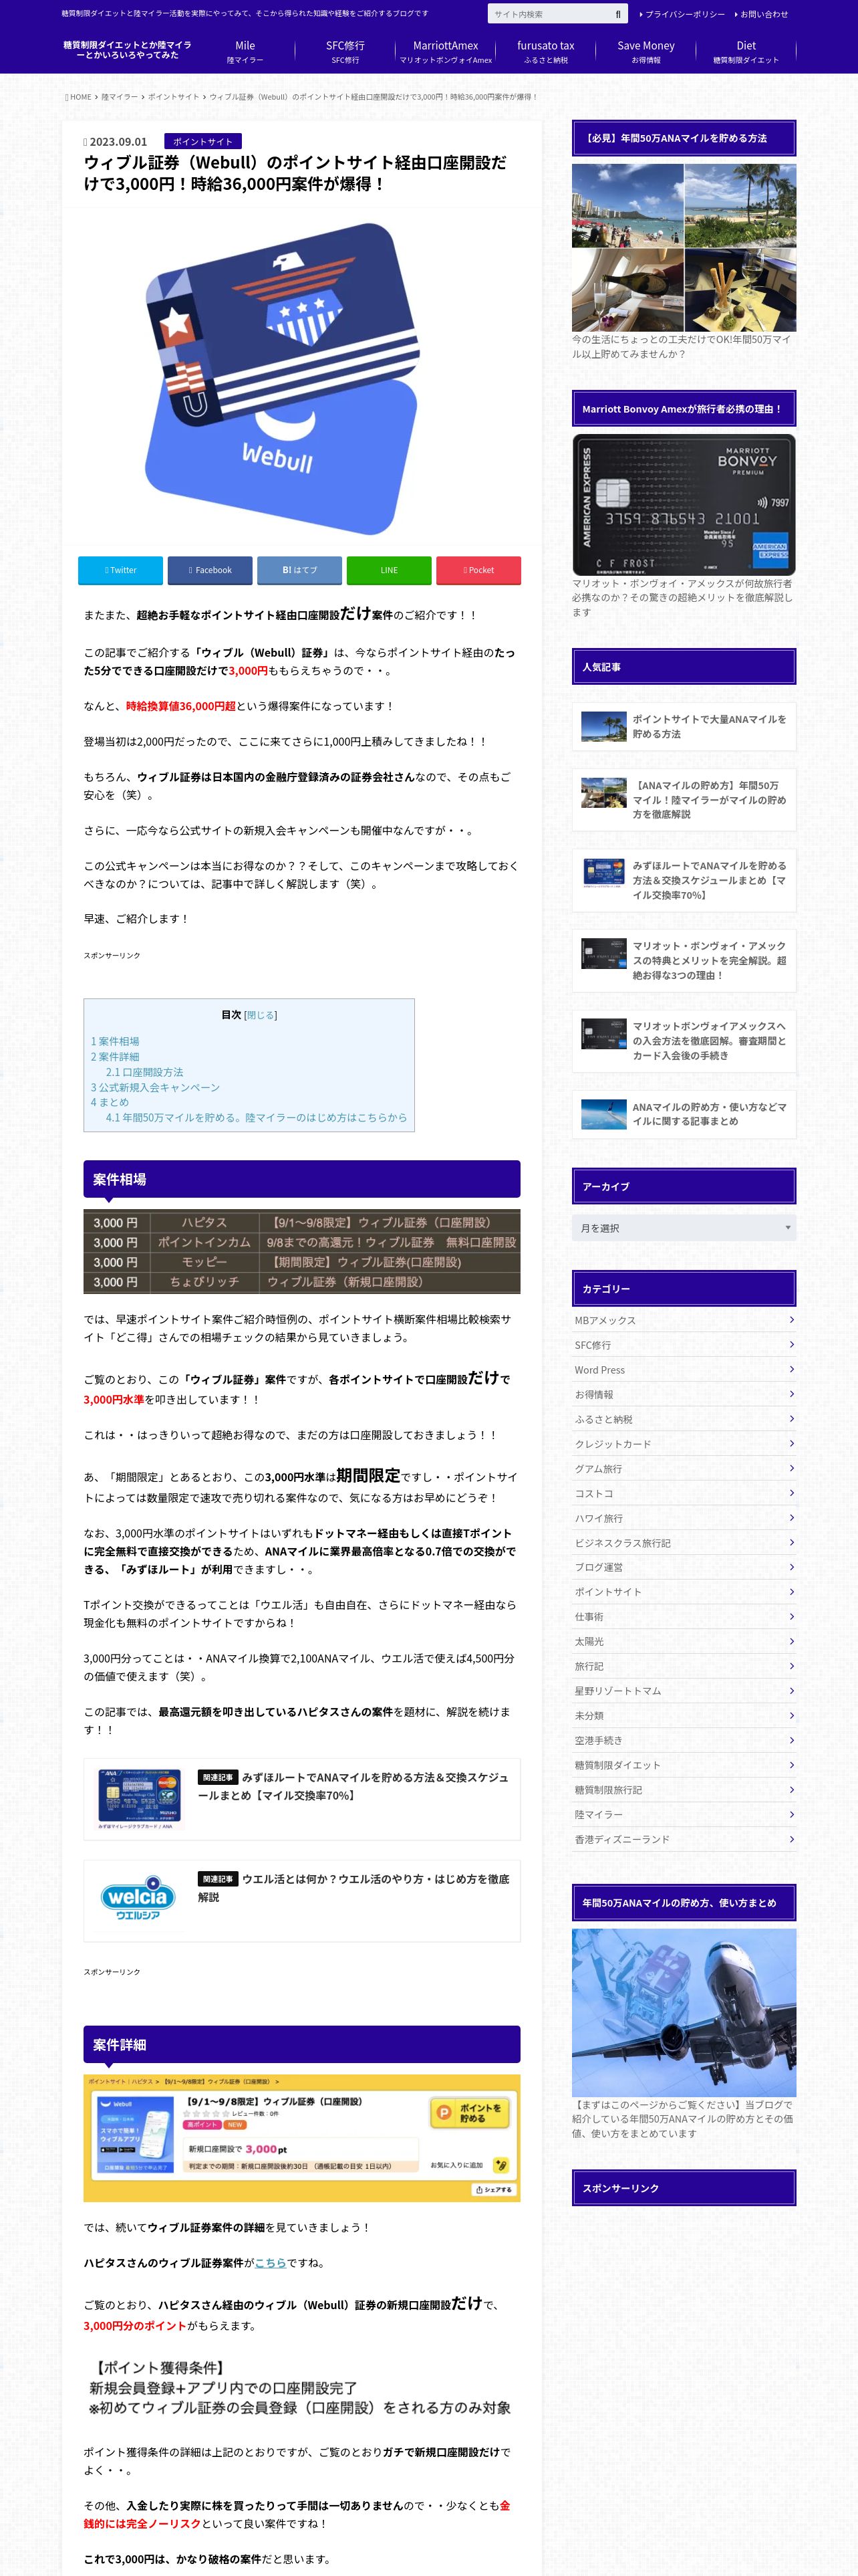Open popular post ポイントサイトで大量ANAマイルを貯める方法
Screen dimensions: 858x2576
[684, 726]
